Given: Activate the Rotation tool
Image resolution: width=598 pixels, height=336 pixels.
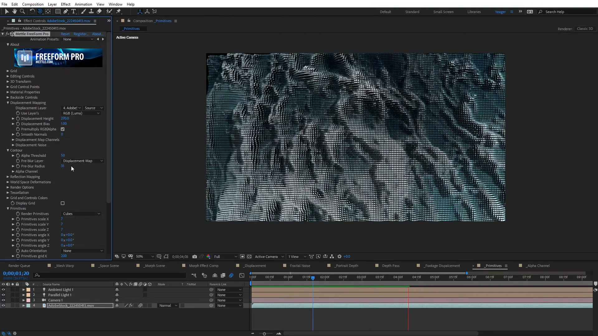Looking at the screenshot, I should [32, 12].
